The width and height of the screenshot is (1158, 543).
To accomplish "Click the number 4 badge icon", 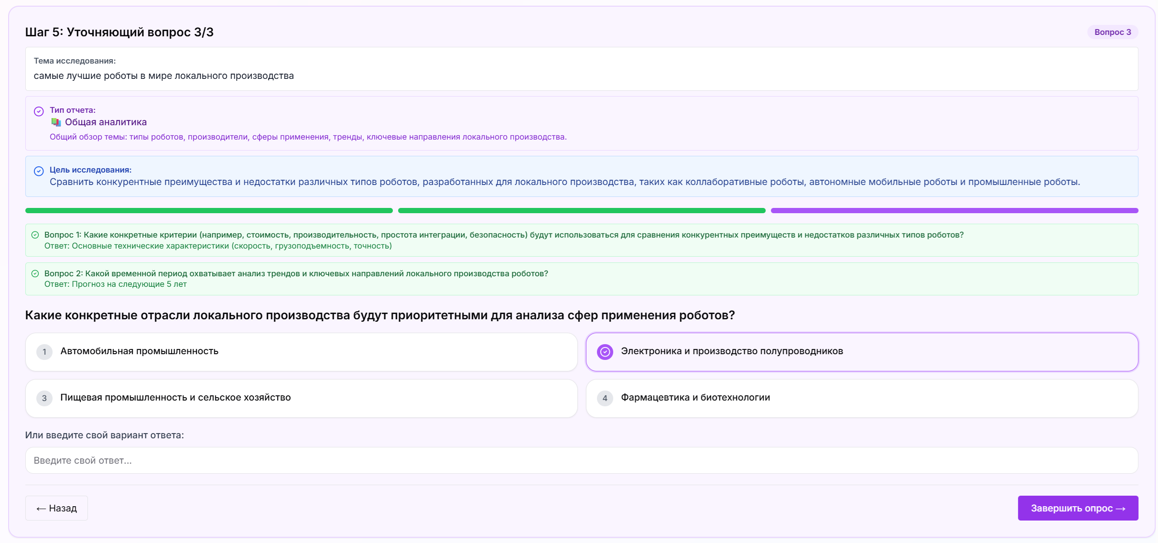I will [x=605, y=398].
